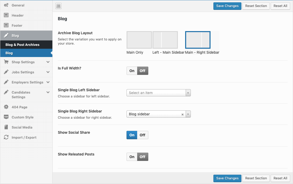Viewport: 293px width, 184px height.
Task: Click the General gears icon in sidebar
Action: 6,5
